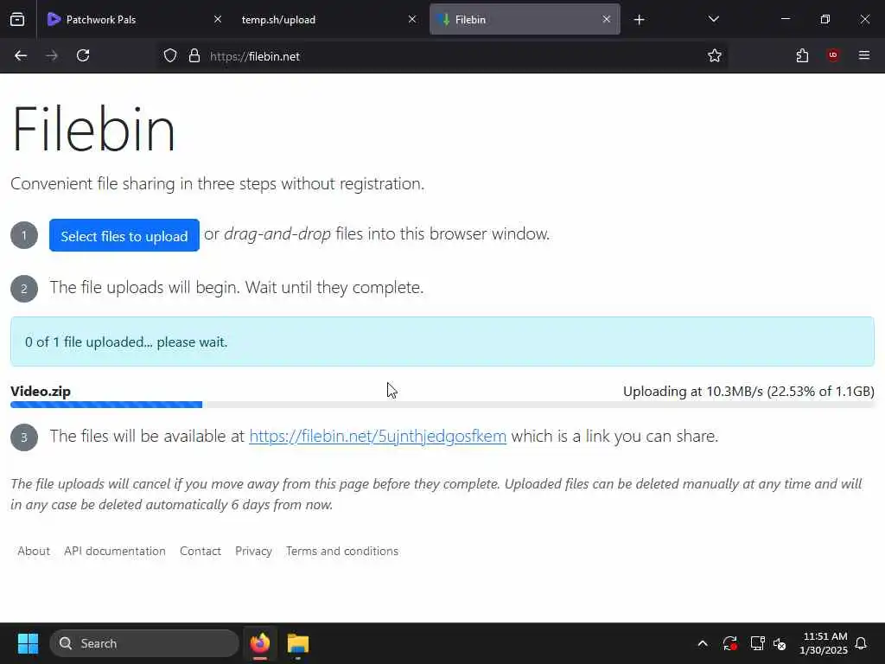Open the tracking protection shield icon
This screenshot has height=664, width=885.
(x=170, y=56)
